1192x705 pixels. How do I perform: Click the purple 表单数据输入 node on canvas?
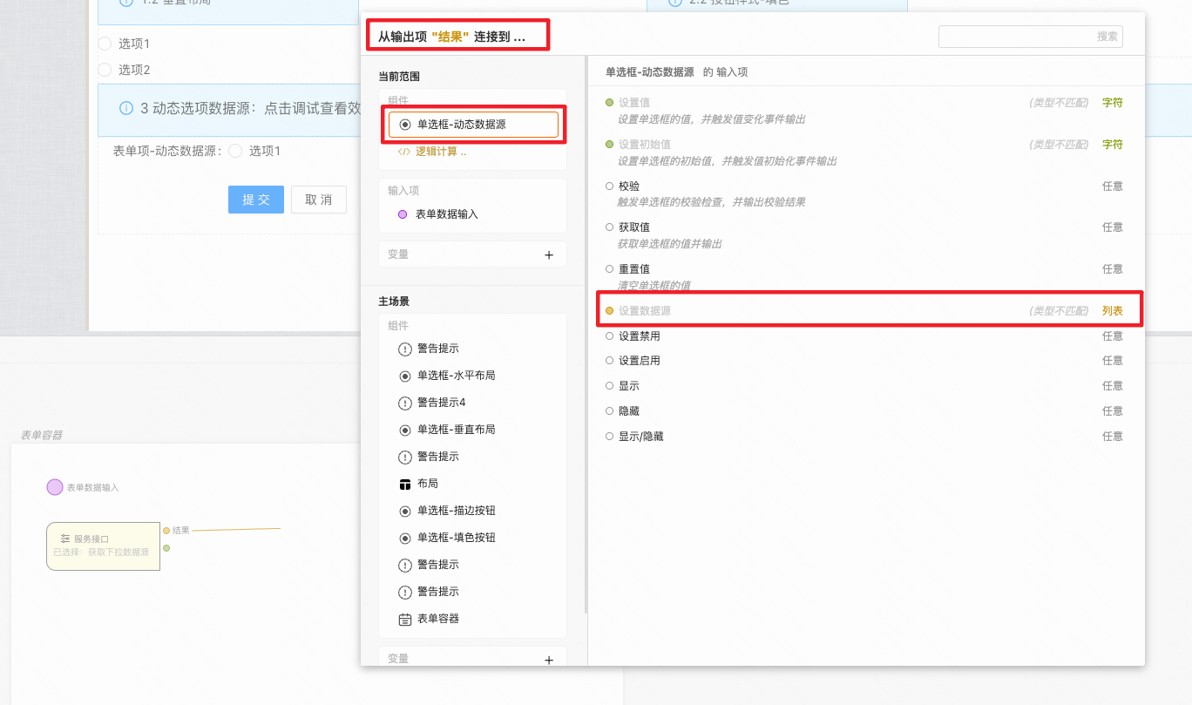click(x=55, y=487)
